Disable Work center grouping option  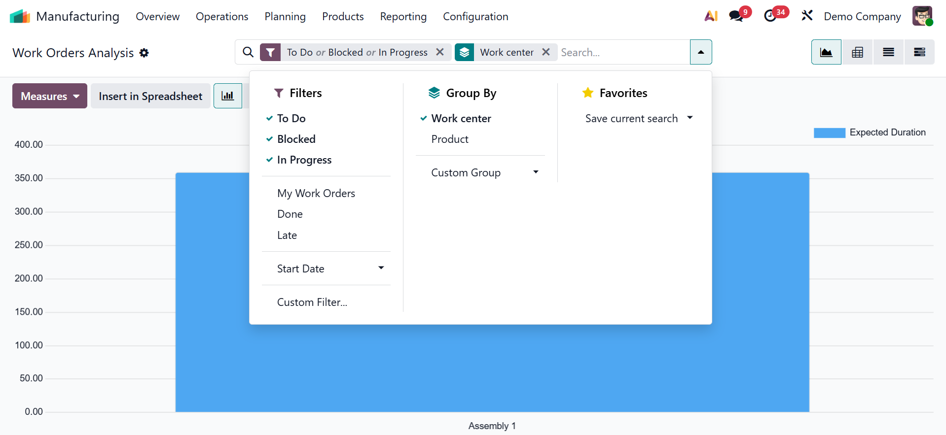point(461,118)
